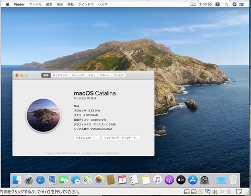Open Messages speech bubble icon
The width and height of the screenshot is (251, 196).
[x=76, y=180]
